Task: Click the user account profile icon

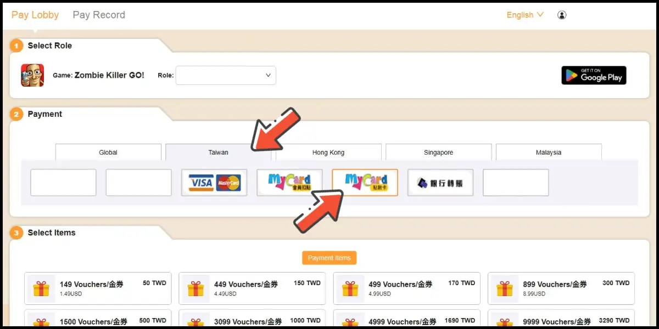Action: 561,15
